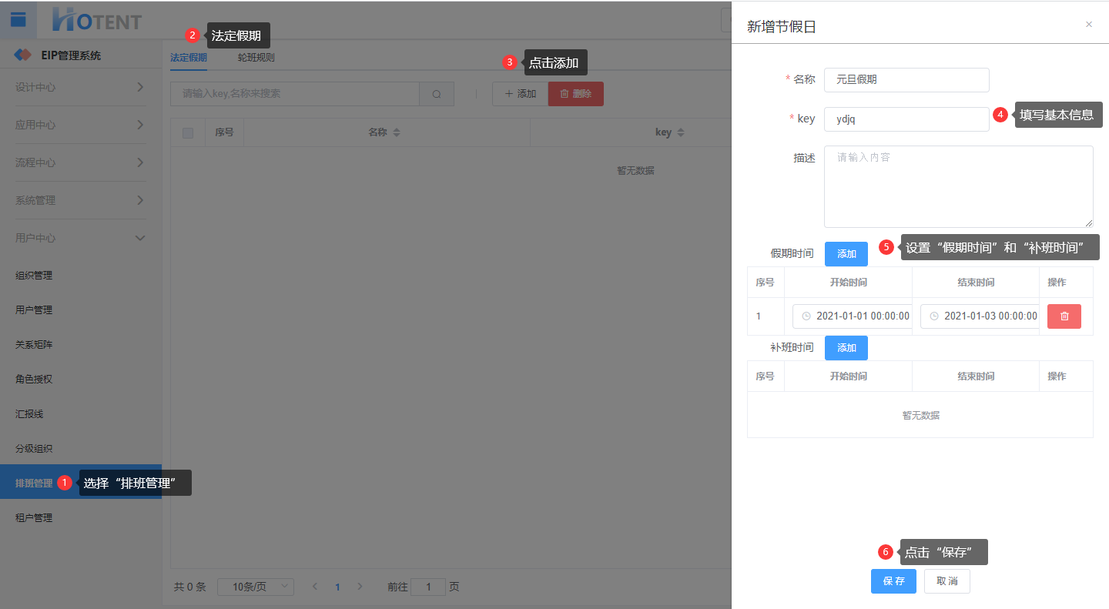
Task: Open the 10条/页 page size dropdown
Action: 256,587
